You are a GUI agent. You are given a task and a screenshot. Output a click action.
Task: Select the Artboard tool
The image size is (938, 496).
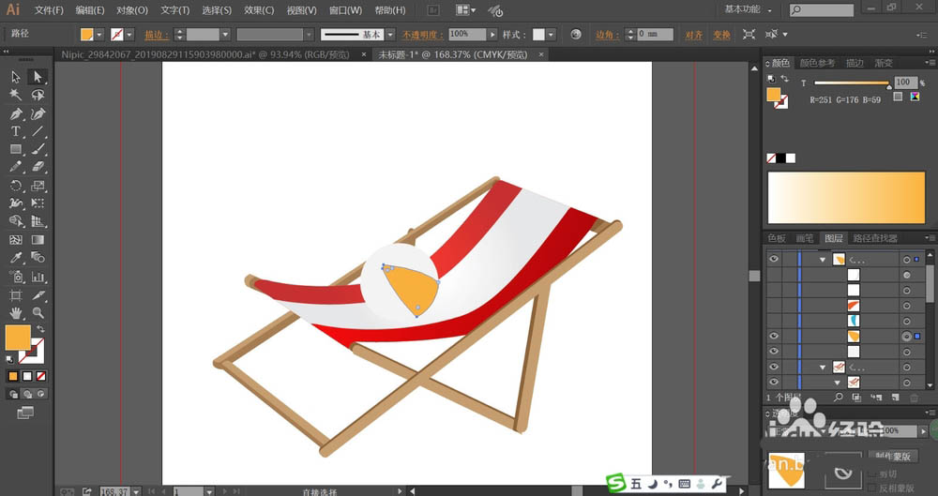pos(16,295)
